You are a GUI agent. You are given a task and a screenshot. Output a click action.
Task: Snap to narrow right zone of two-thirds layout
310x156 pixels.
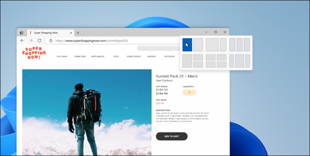[223, 45]
